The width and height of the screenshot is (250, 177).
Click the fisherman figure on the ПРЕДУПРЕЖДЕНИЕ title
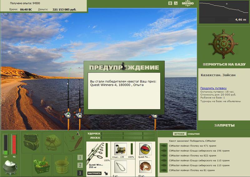pos(123,66)
